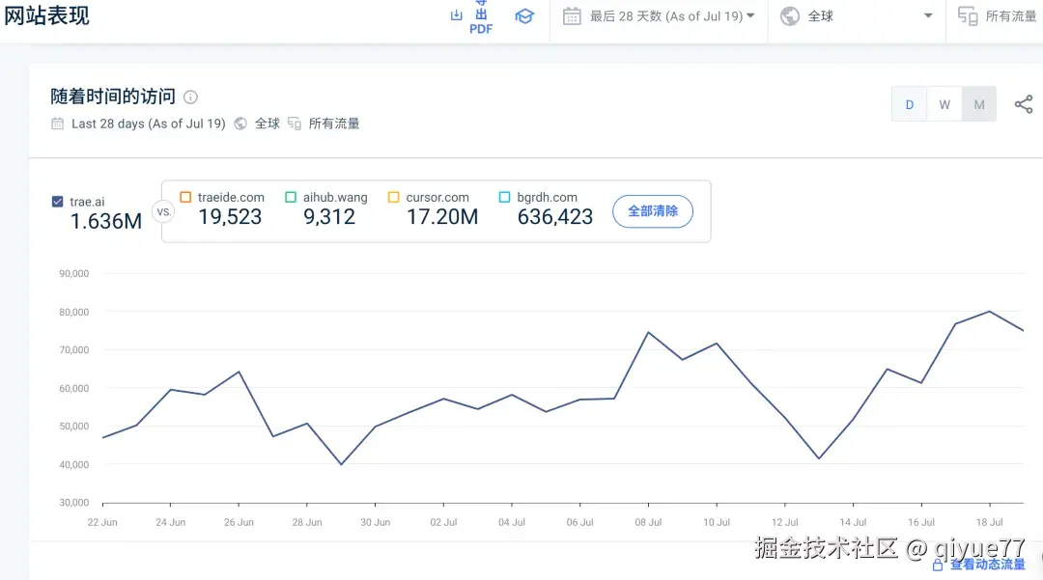Click the share icon near the D/W/M switch
Image resolution: width=1043 pixels, height=580 pixels.
coord(1024,103)
